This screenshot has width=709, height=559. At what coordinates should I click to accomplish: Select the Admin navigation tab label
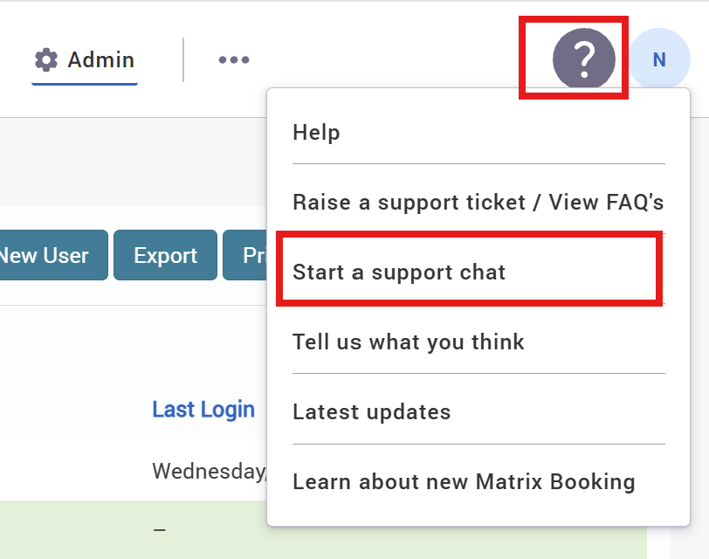click(x=101, y=59)
